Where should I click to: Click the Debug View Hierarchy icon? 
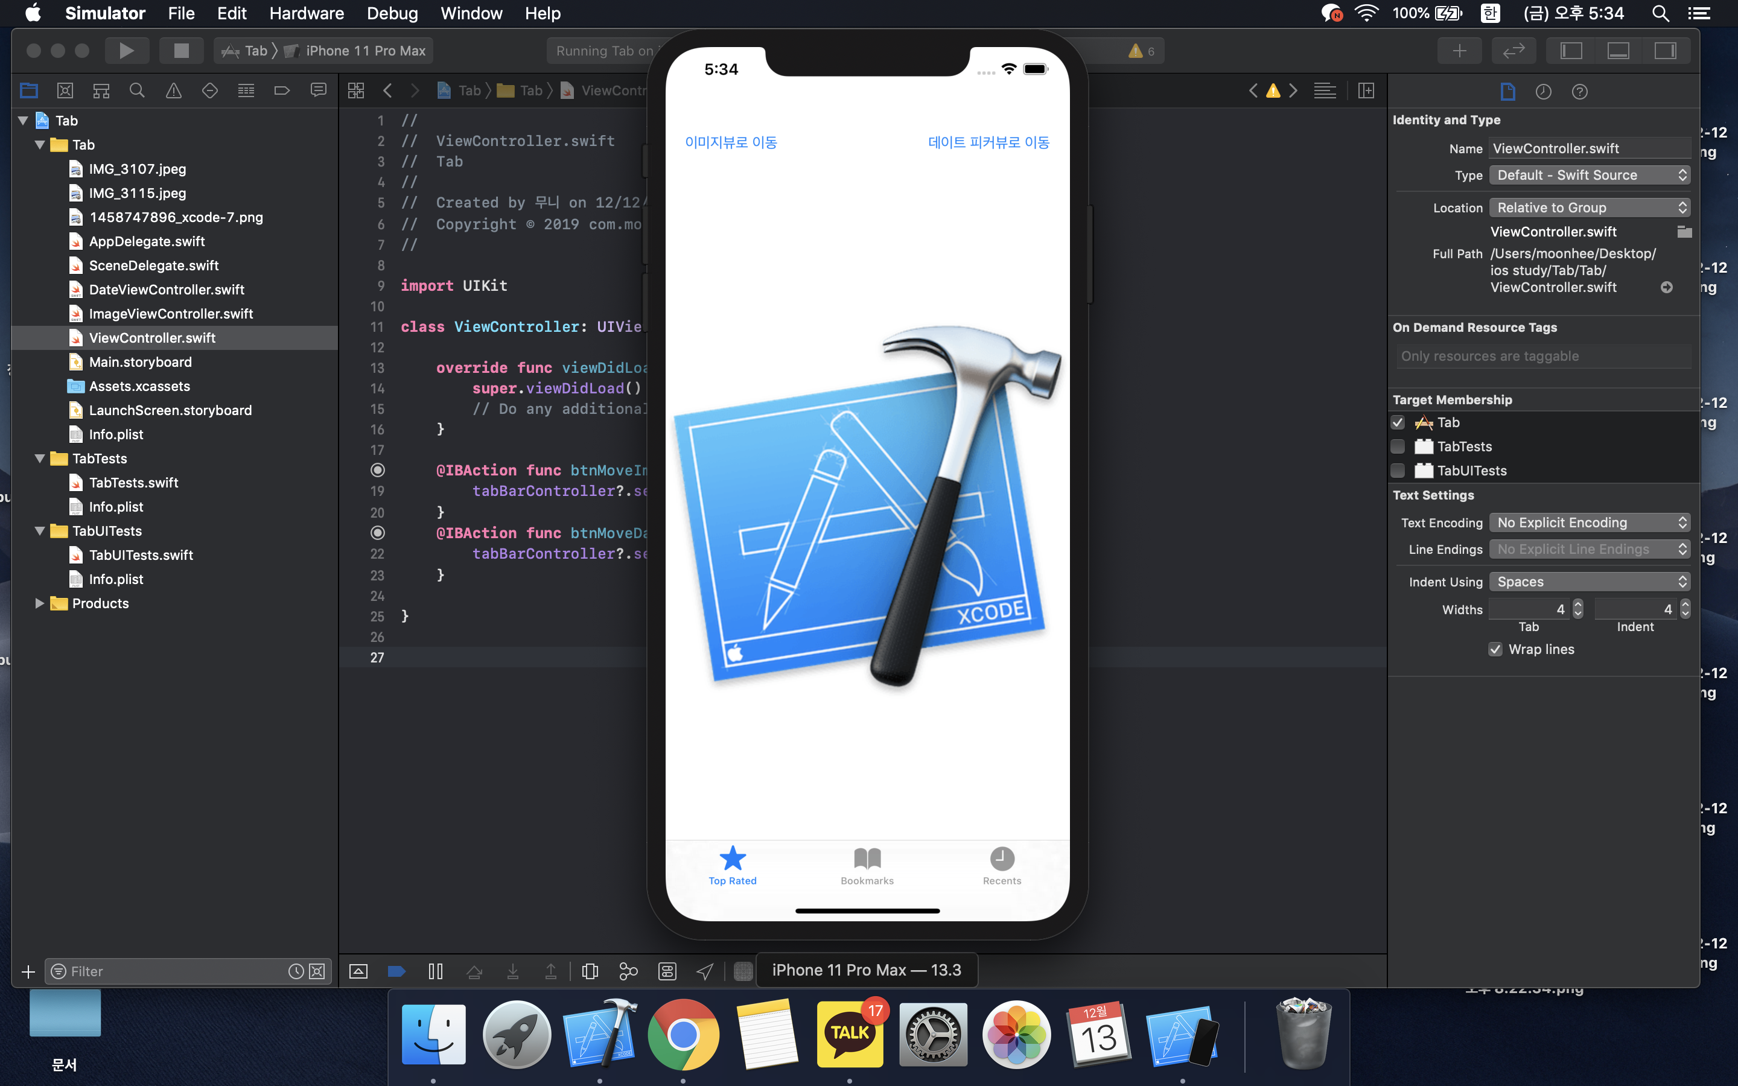pyautogui.click(x=590, y=971)
